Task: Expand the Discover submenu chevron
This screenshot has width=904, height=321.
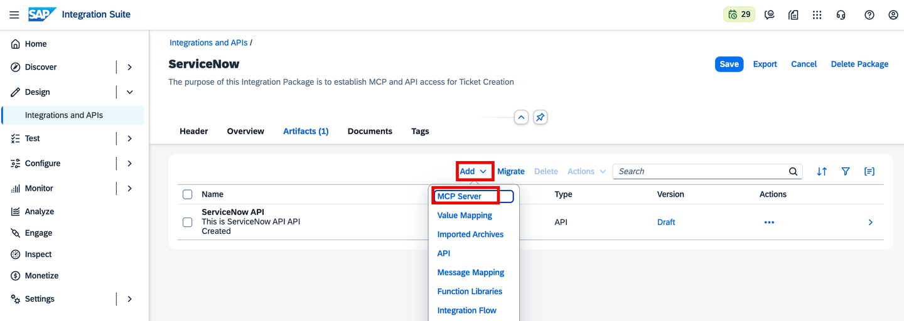Action: 130,67
